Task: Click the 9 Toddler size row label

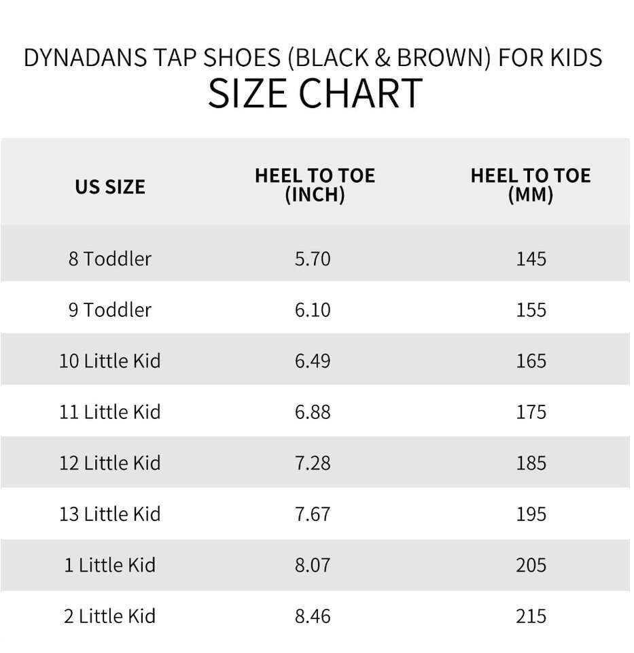Action: click(110, 309)
